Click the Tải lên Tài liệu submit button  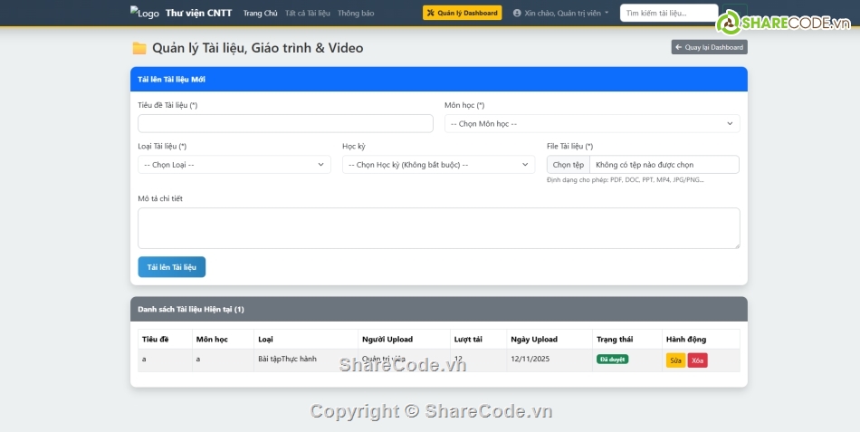tap(171, 267)
